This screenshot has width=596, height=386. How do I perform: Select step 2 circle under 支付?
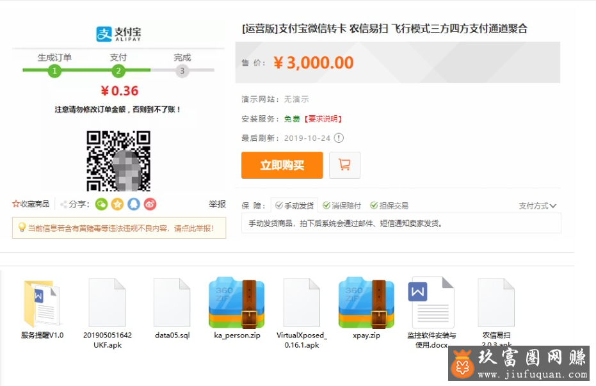click(118, 71)
